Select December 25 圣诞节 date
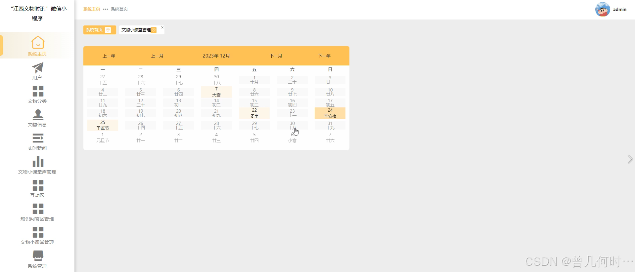The height and width of the screenshot is (272, 635). 103,125
